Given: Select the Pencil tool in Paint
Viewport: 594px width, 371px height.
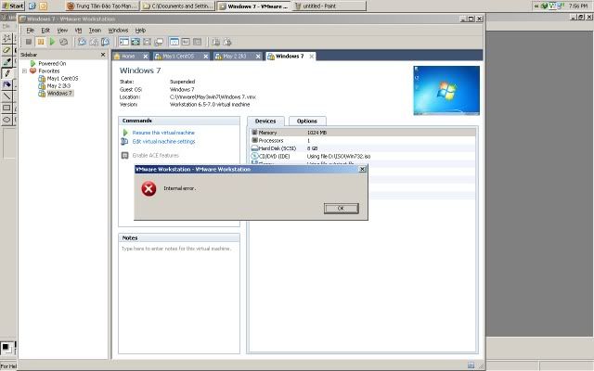Looking at the screenshot, I should (x=6, y=73).
